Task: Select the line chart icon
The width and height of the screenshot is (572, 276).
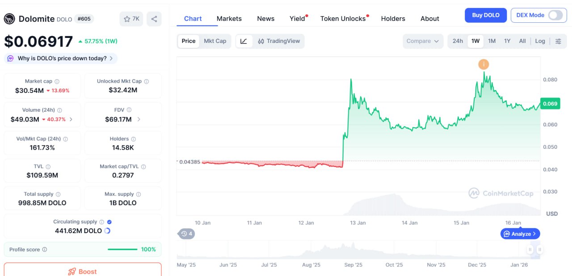Action: pos(244,41)
